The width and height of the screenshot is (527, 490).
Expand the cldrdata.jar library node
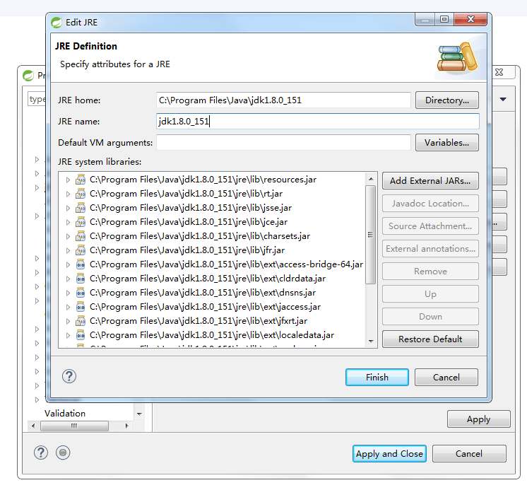(68, 279)
